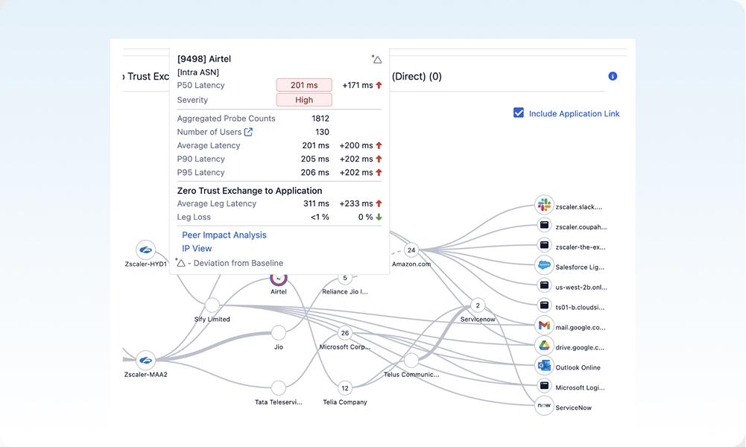746x447 pixels.
Task: Click the Sify Limited node circle
Action: 212,305
